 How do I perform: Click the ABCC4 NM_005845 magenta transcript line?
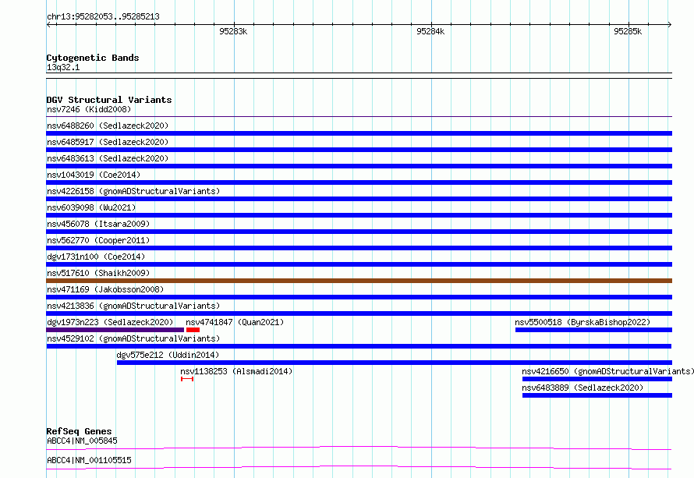pos(359,448)
